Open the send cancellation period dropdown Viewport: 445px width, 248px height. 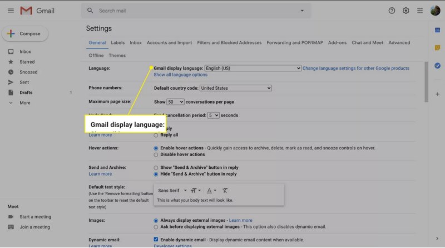213,115
